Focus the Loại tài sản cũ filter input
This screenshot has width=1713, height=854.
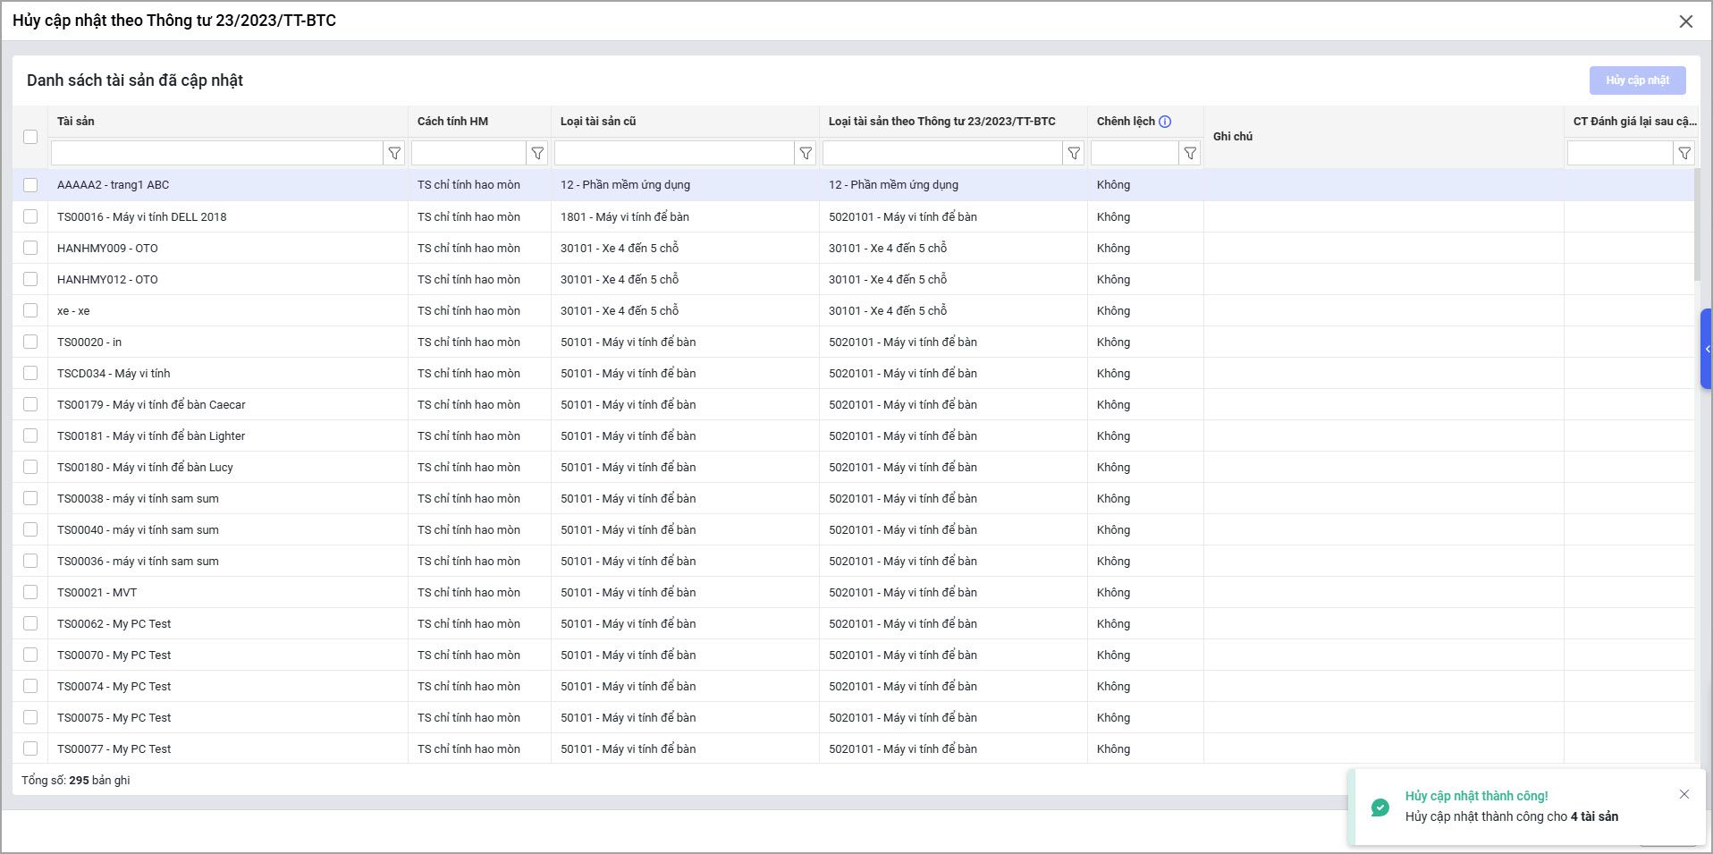[x=674, y=154]
